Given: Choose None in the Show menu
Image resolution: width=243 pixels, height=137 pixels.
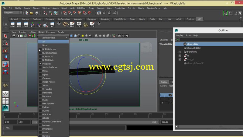Looking at the screenshot, I should coord(53,45).
